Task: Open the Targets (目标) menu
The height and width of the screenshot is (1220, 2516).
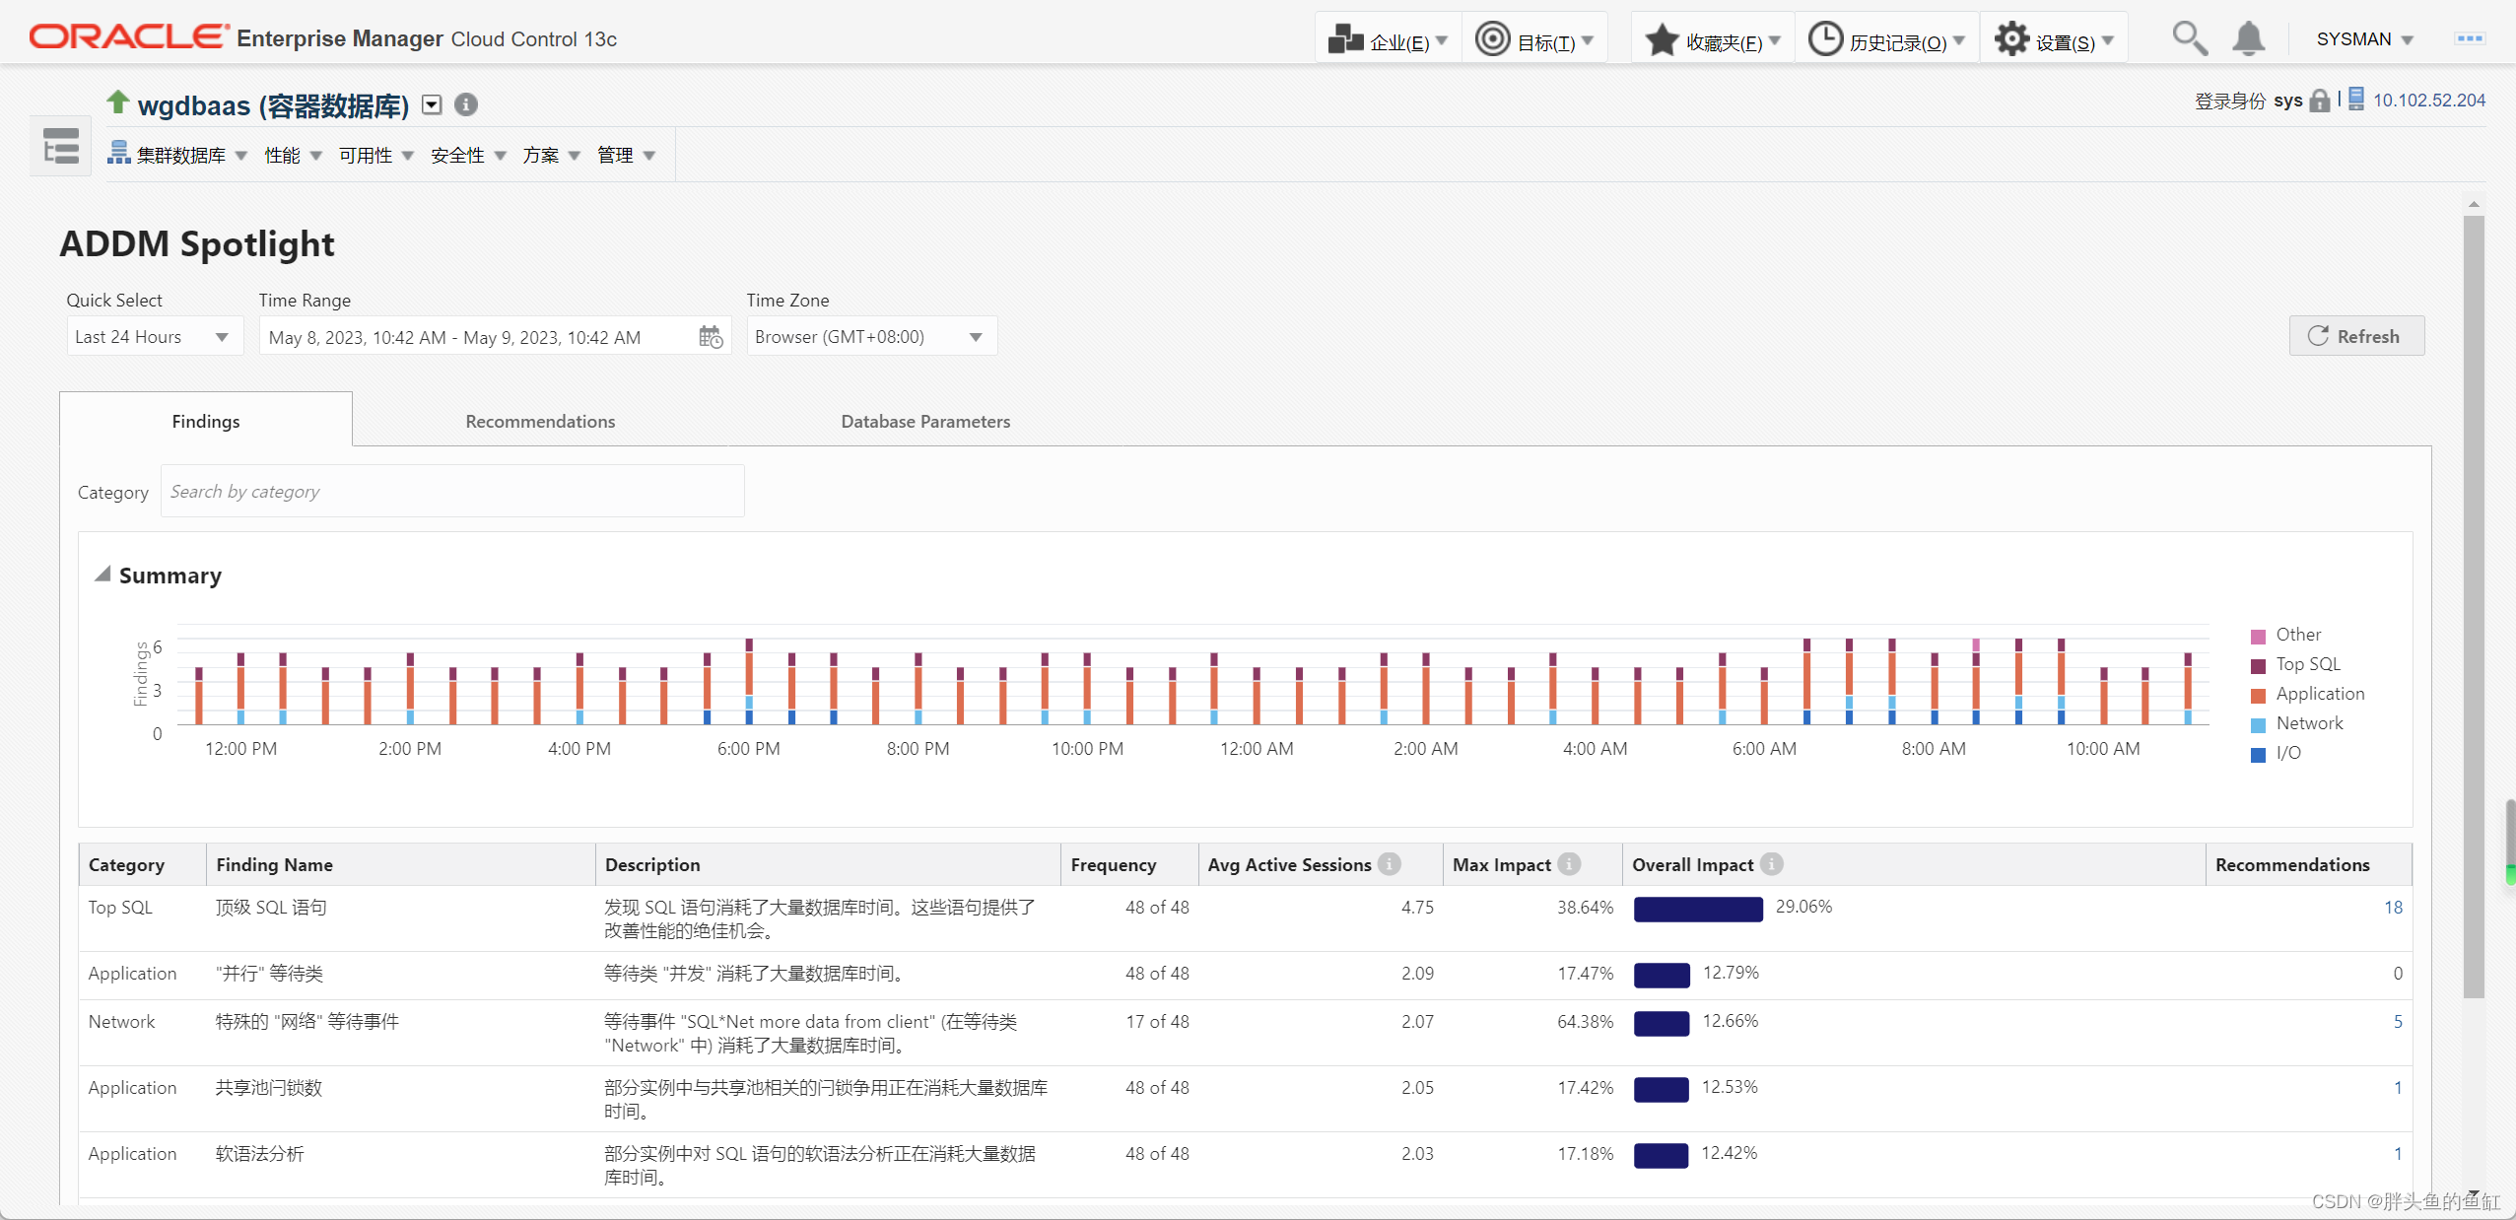Action: pyautogui.click(x=1533, y=40)
